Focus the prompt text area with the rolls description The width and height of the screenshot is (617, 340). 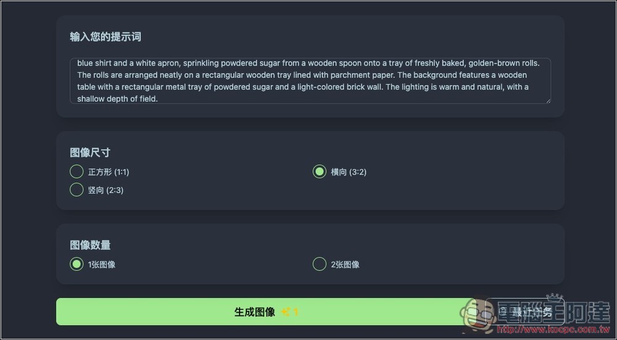point(308,81)
